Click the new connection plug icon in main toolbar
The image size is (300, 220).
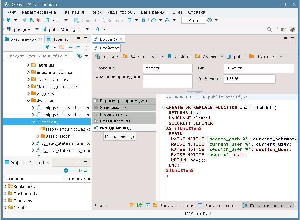point(9,20)
